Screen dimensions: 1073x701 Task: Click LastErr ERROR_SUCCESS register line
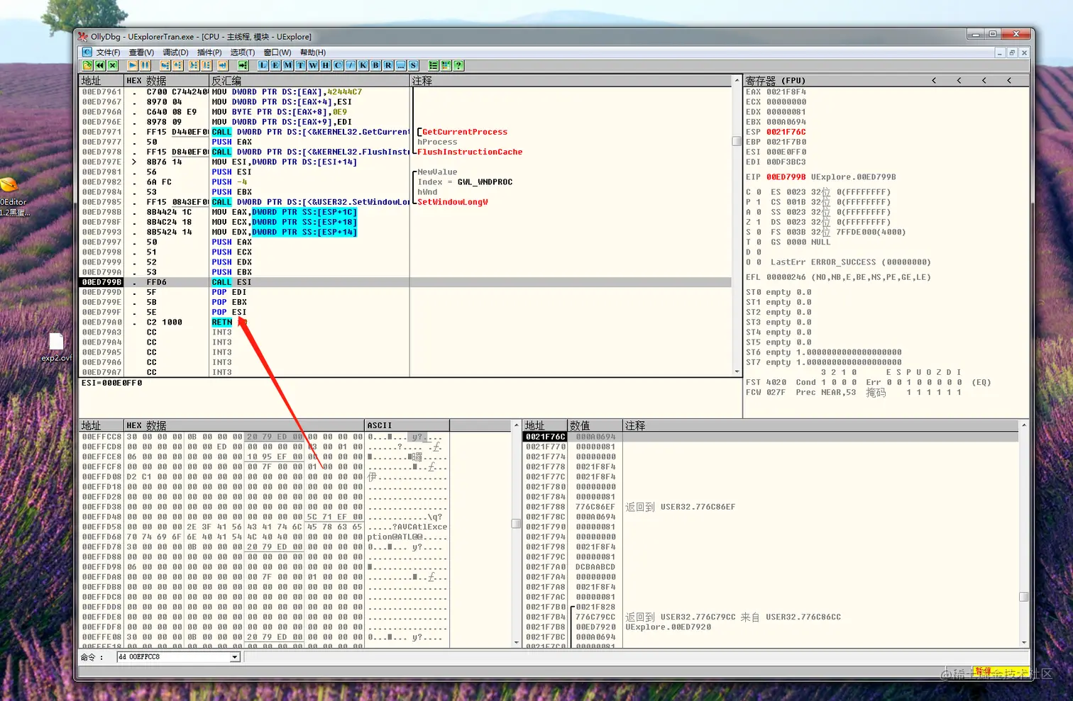[850, 262]
